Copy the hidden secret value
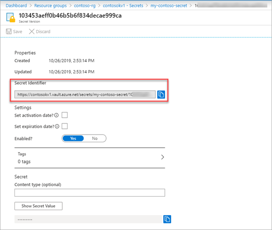The height and width of the screenshot is (230, 272). (x=167, y=219)
